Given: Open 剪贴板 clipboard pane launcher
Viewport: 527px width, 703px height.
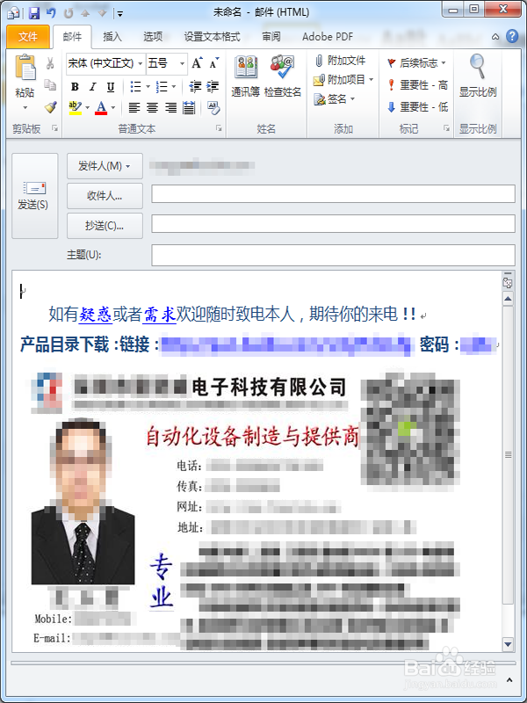Looking at the screenshot, I should (x=54, y=128).
